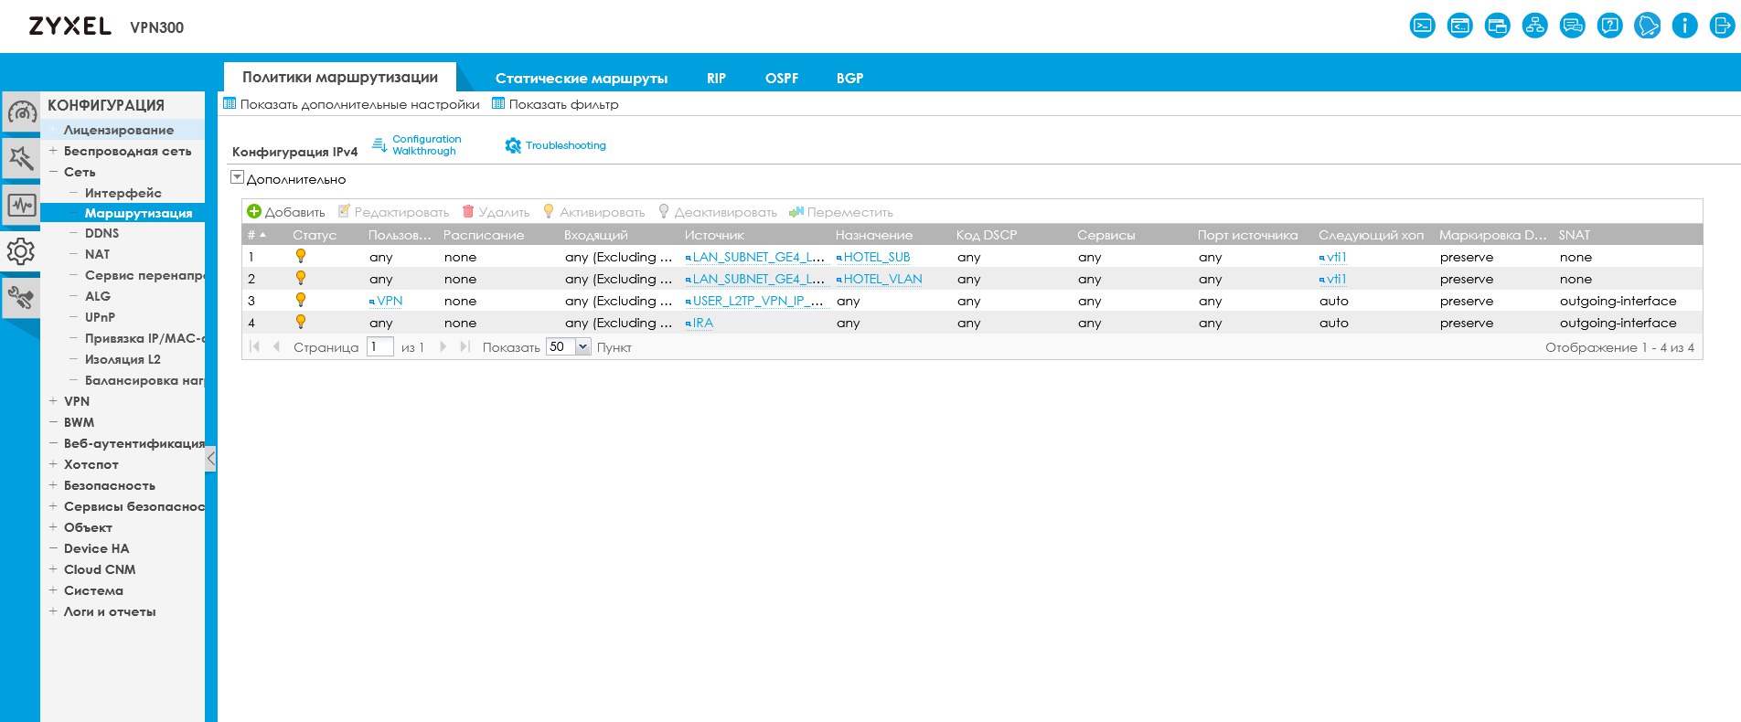Image resolution: width=1741 pixels, height=722 pixels.
Task: Select Изоляция L2 in the navigation tree
Action: pos(123,359)
